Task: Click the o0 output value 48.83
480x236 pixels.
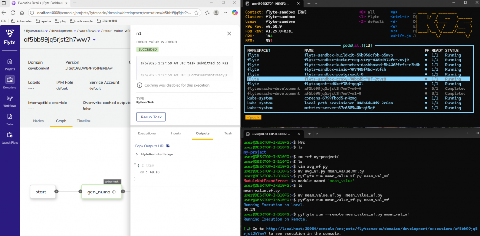Action: pyautogui.click(x=154, y=172)
